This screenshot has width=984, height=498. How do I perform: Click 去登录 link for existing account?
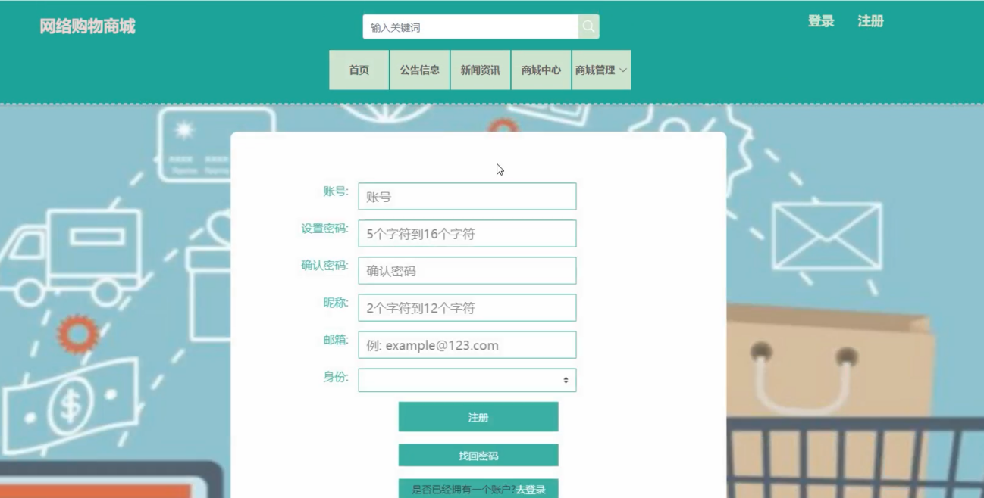click(531, 490)
